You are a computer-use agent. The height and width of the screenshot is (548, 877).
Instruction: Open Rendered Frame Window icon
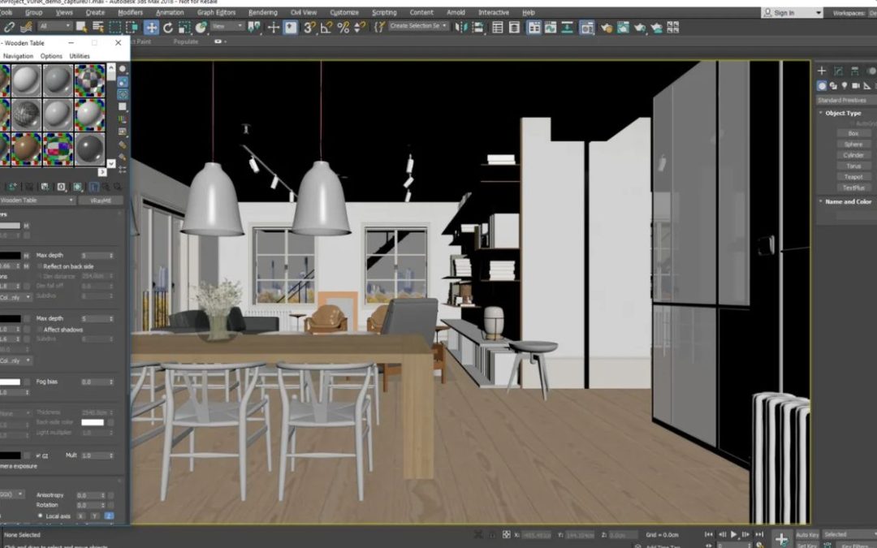623,27
